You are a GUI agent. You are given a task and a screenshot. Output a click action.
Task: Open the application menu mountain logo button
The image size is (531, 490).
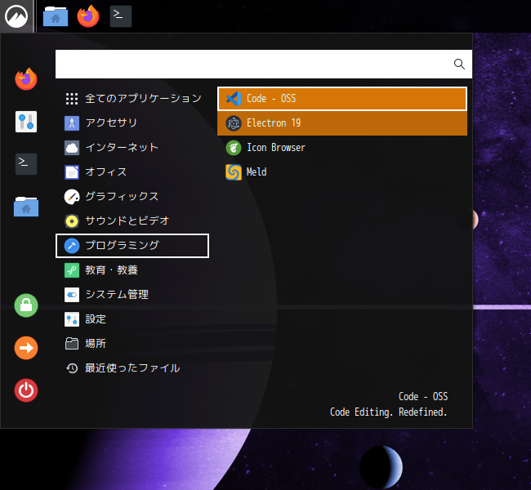tap(16, 16)
